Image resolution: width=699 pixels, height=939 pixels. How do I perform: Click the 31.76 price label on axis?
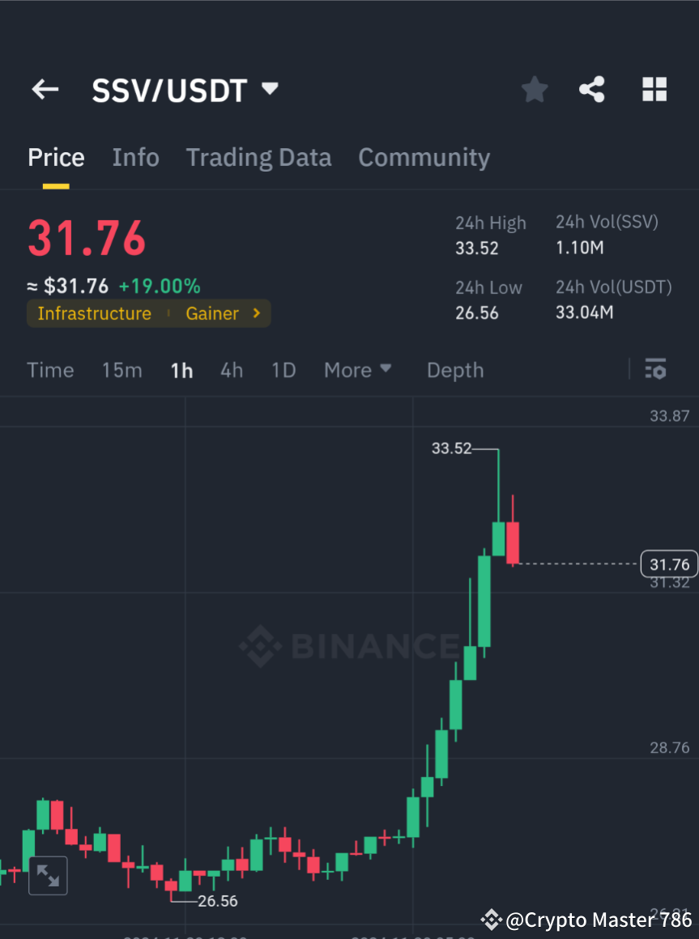click(x=668, y=563)
